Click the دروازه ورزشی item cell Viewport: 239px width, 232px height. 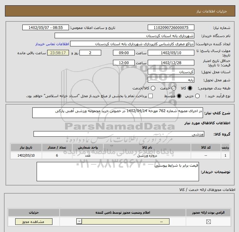coord(147,155)
